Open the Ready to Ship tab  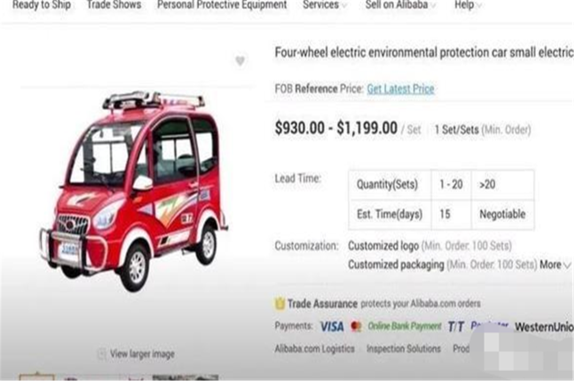point(41,4)
